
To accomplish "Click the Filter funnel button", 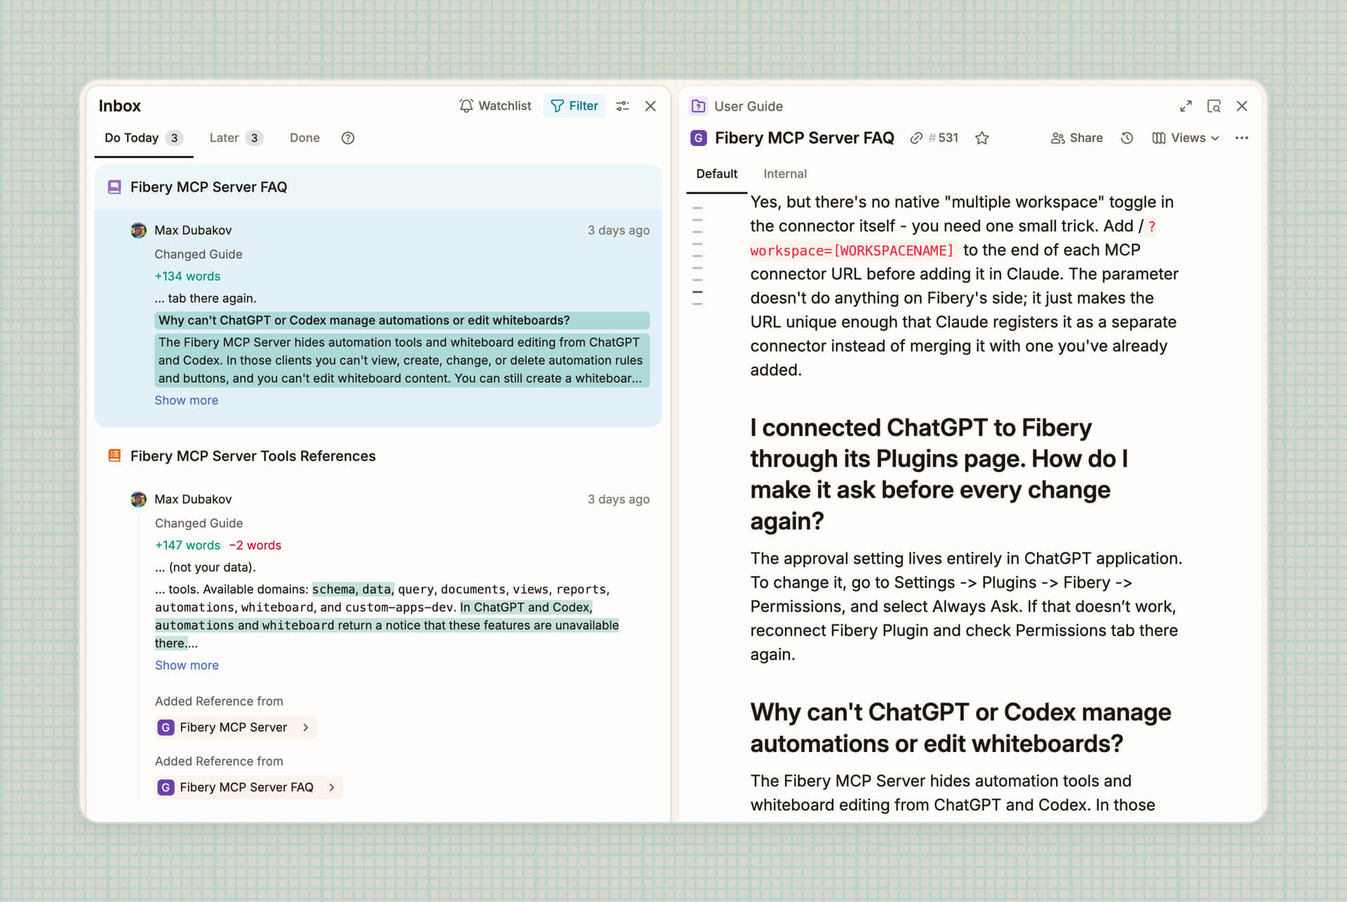I will 575,106.
